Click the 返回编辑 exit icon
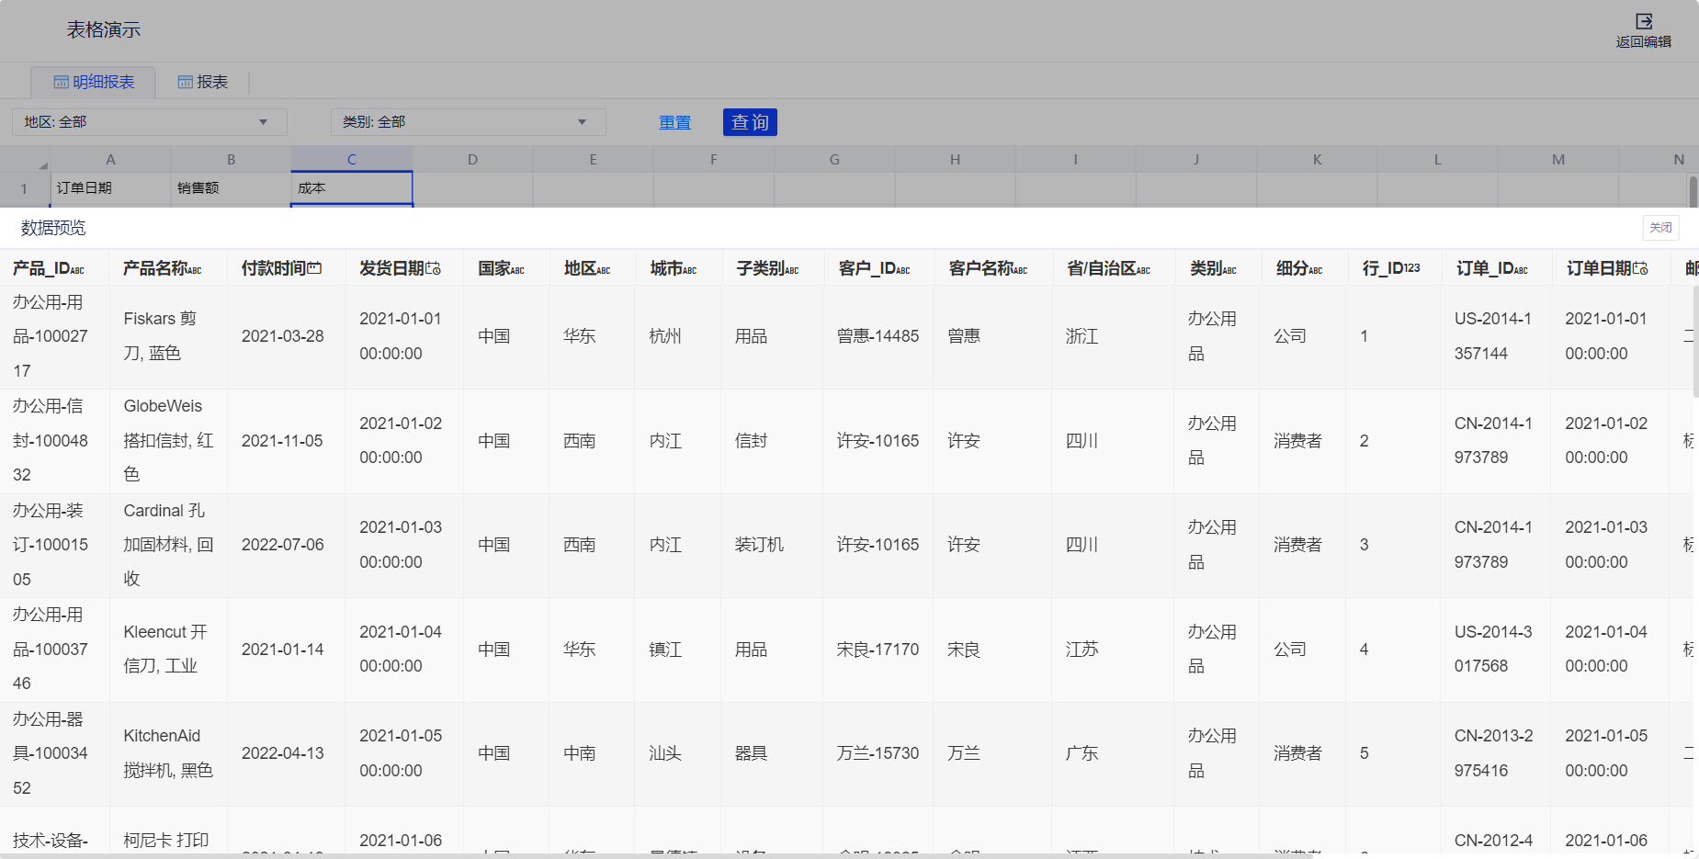This screenshot has height=859, width=1699. pos(1644,21)
